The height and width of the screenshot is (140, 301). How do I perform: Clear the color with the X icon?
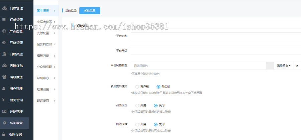[297, 66]
